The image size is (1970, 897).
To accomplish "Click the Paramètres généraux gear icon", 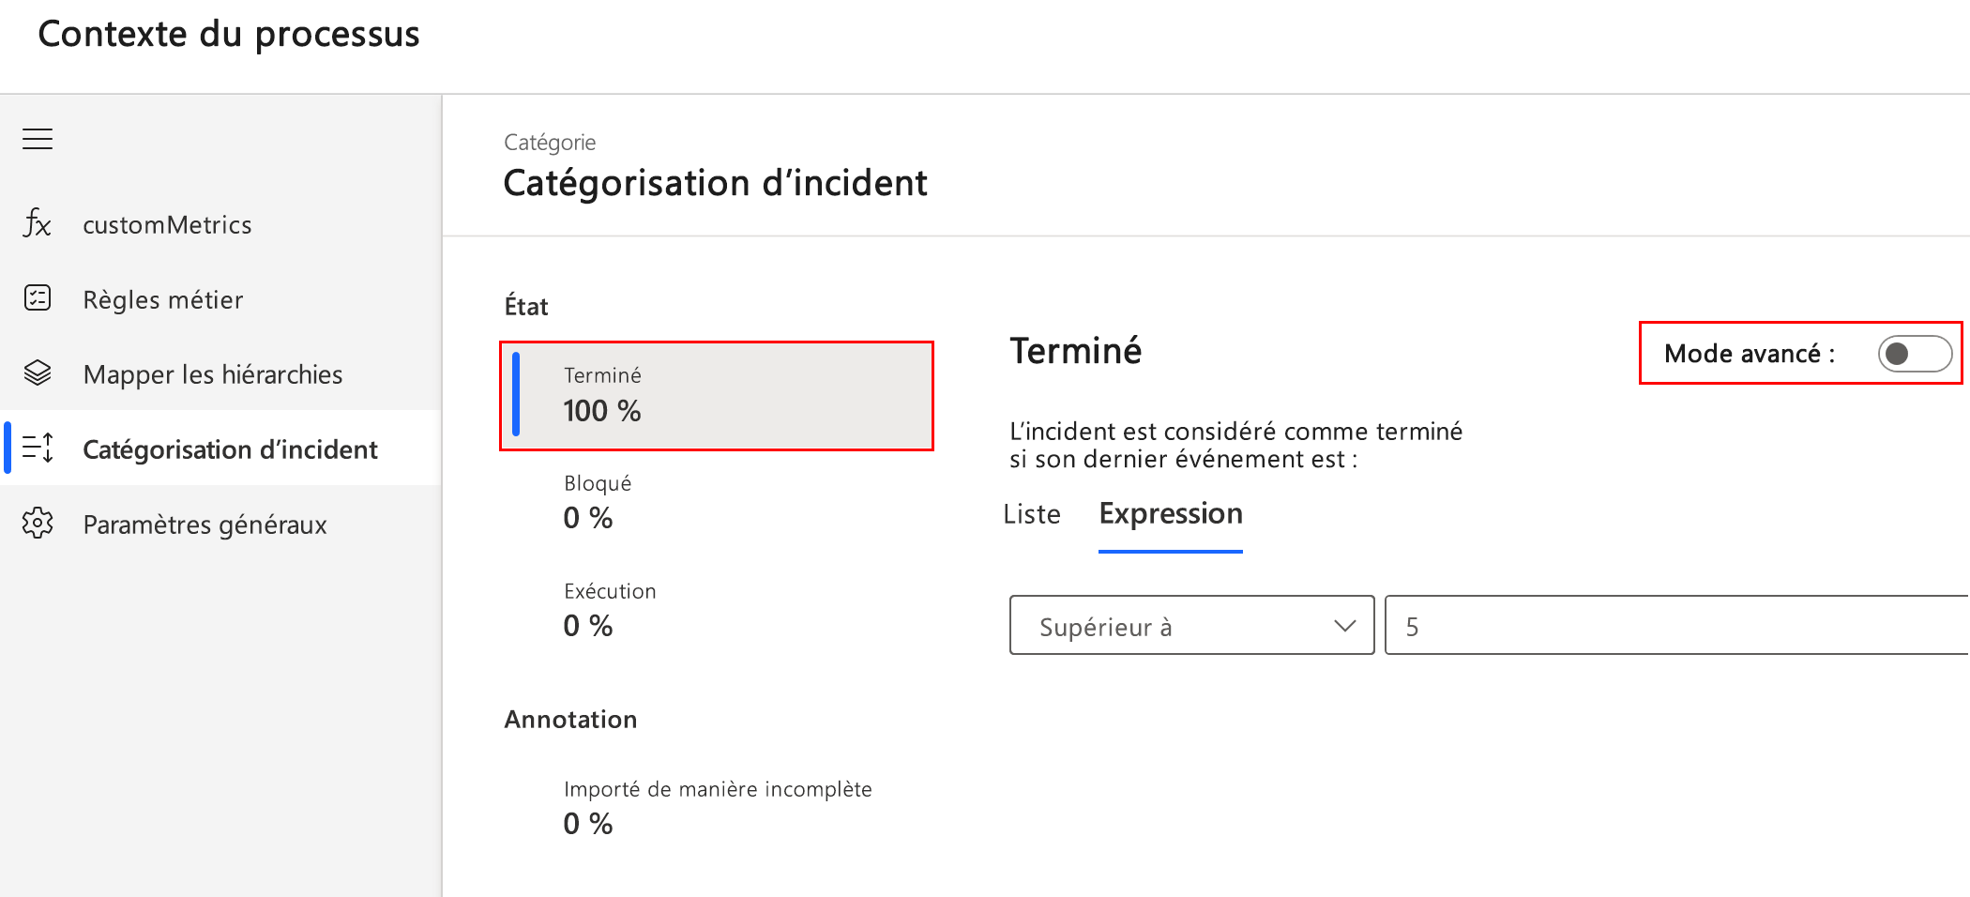I will click(x=38, y=524).
